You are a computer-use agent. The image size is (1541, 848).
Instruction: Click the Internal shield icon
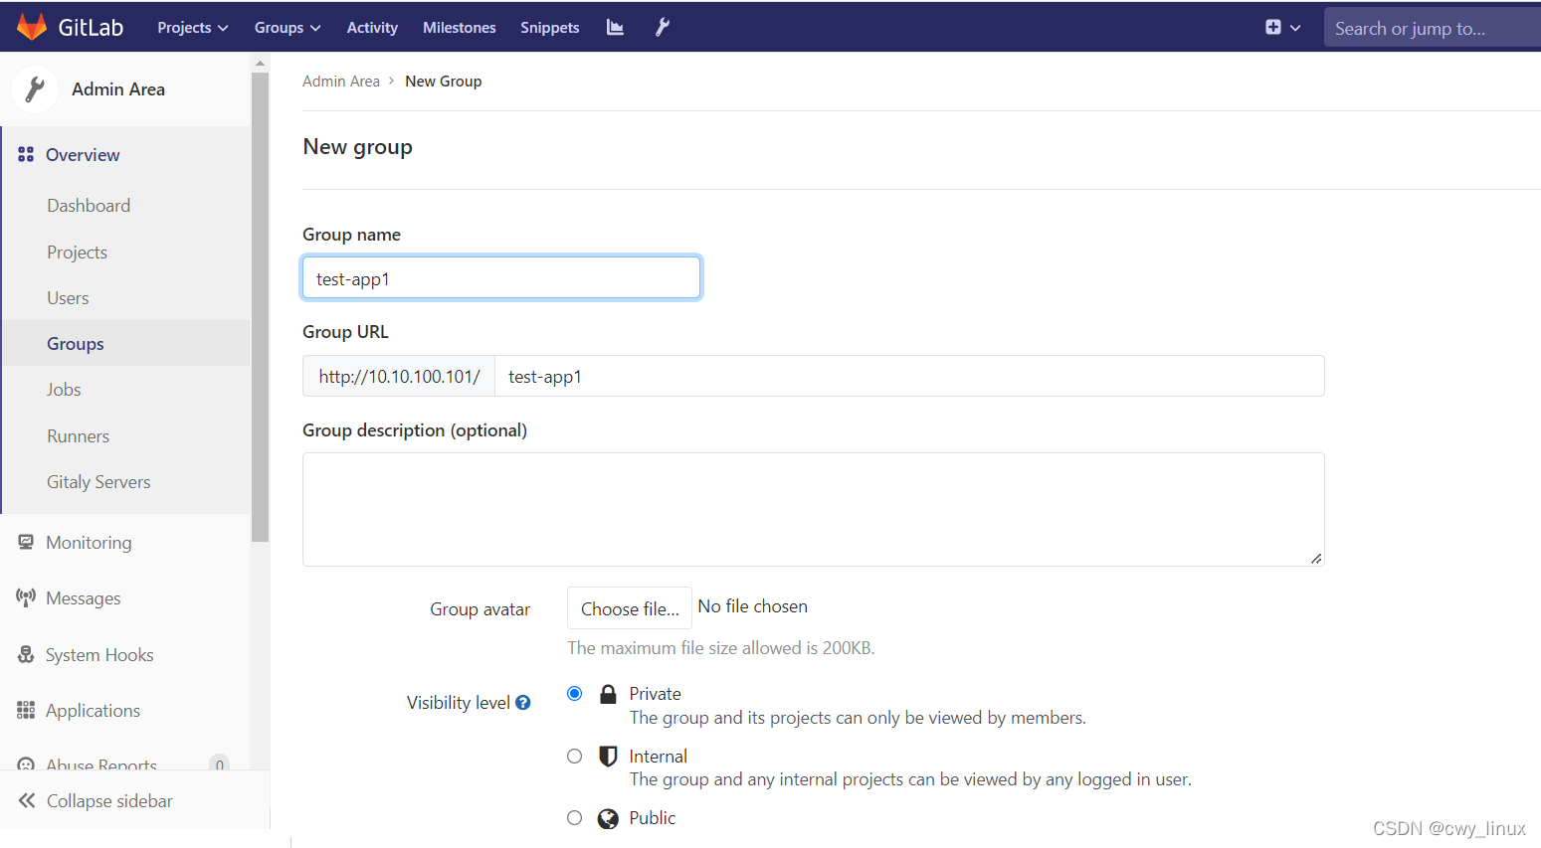(x=608, y=757)
